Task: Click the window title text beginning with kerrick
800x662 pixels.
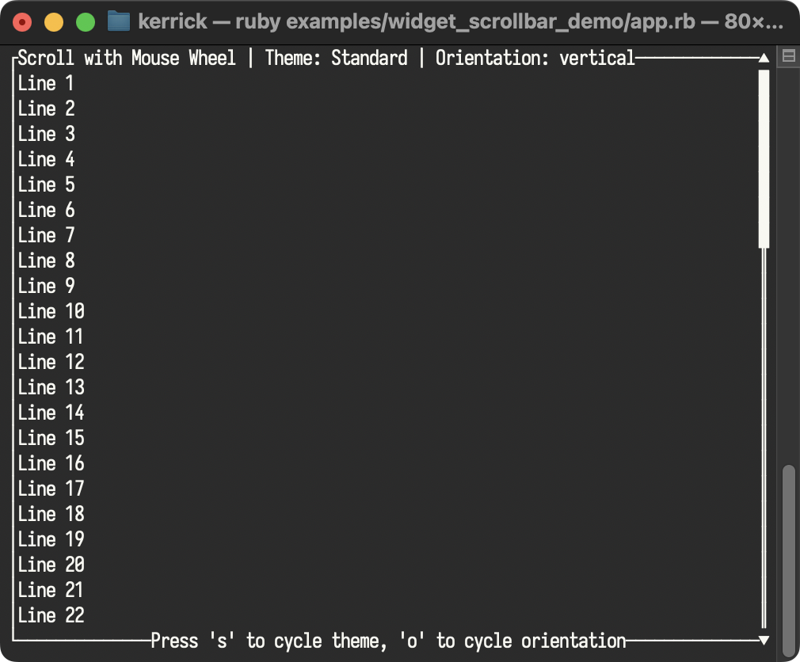Action: (461, 21)
